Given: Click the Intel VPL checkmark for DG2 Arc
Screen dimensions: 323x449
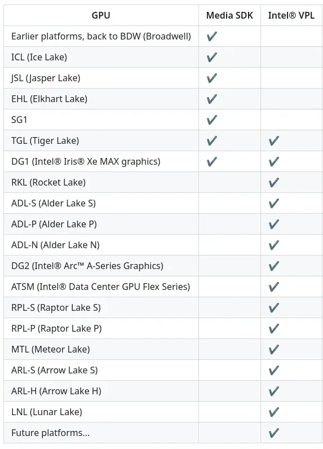Looking at the screenshot, I should tap(274, 266).
